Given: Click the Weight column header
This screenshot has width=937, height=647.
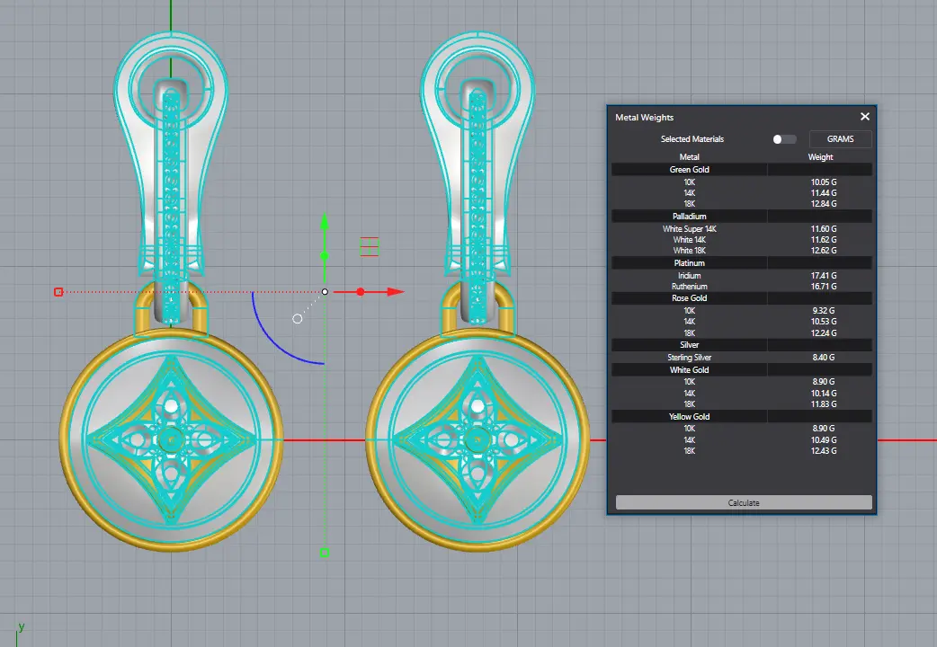Looking at the screenshot, I should 820,157.
